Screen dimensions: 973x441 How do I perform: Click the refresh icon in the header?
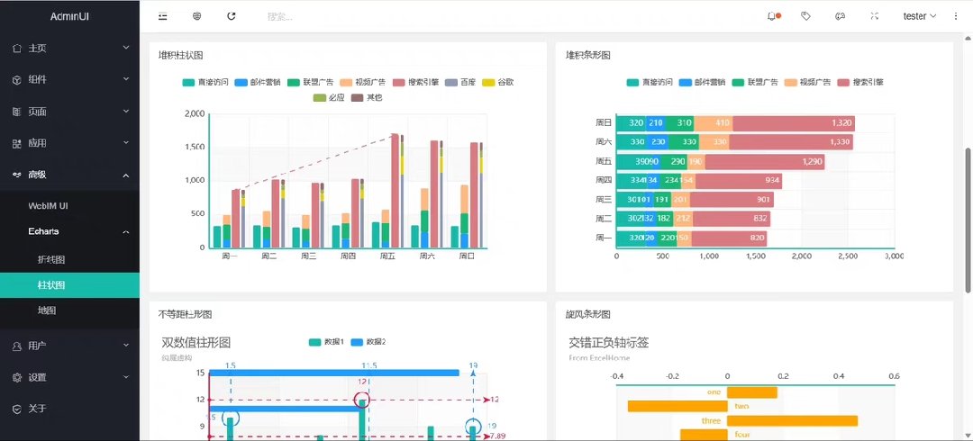click(x=232, y=16)
